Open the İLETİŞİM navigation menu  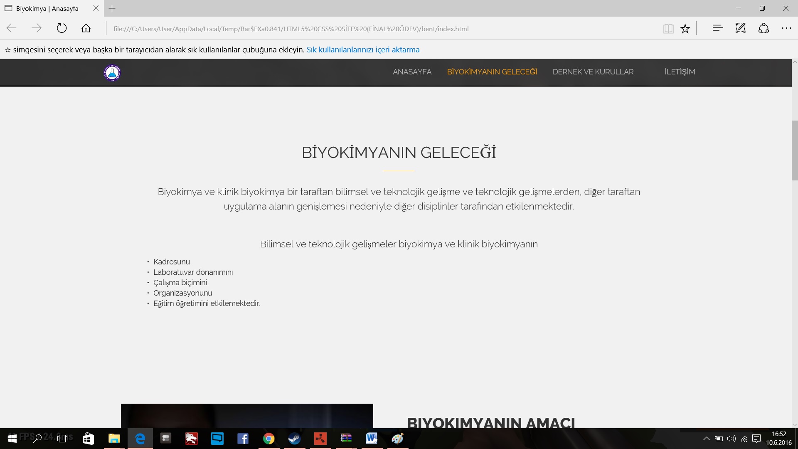pos(680,72)
